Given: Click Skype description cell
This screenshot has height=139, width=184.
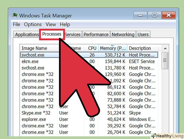Looking at the screenshot, I should pos(135,113).
